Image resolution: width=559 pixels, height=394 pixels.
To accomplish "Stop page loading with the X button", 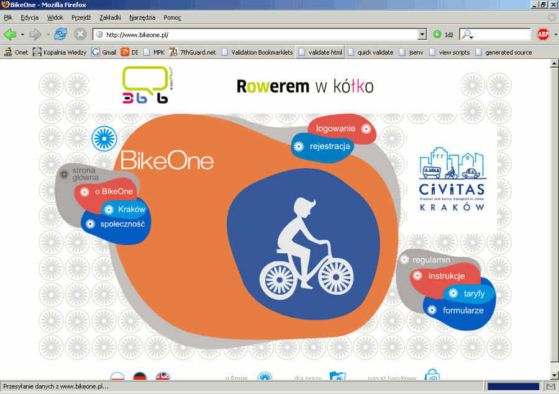I will [x=80, y=34].
